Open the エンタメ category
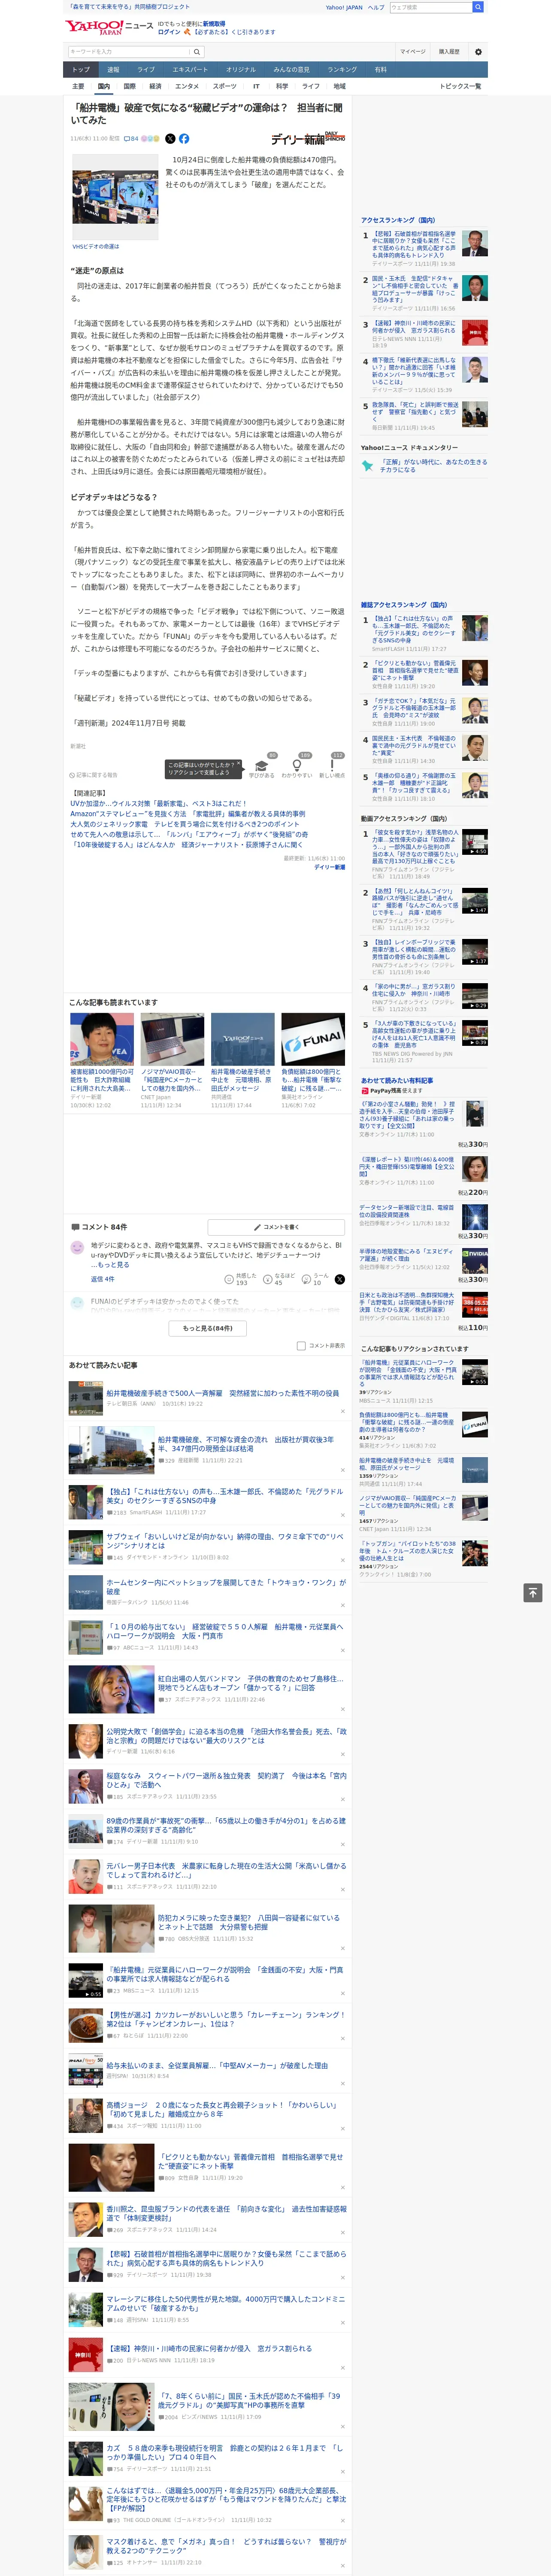This screenshot has height=2576, width=551. coord(187,86)
